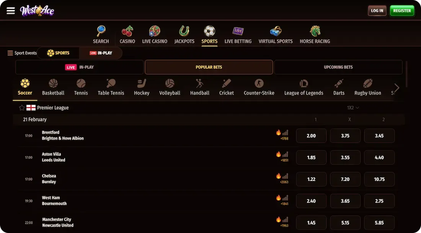Favorite Premier League with the star
This screenshot has height=233, width=421.
point(22,108)
